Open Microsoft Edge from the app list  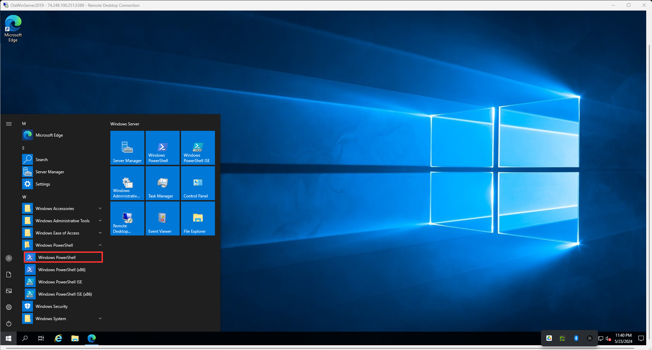point(63,135)
